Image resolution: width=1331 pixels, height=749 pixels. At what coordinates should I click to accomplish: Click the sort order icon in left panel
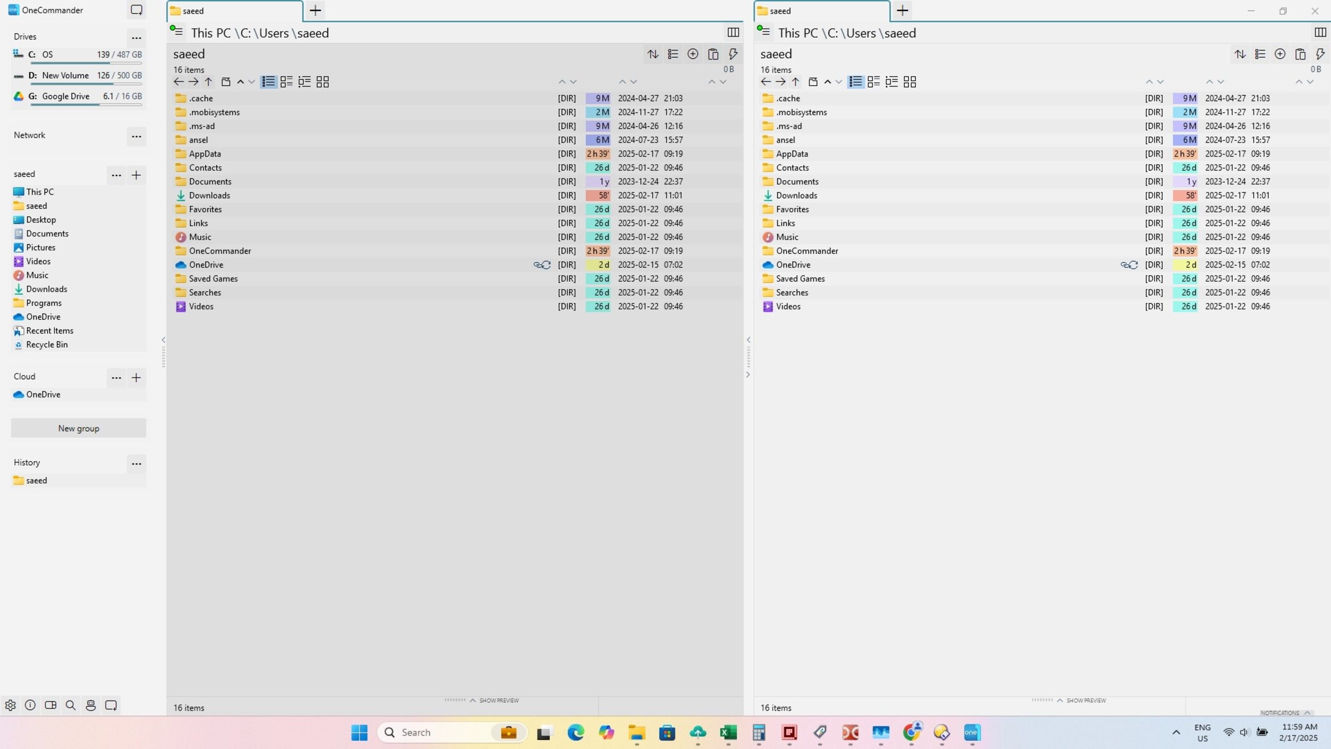click(x=653, y=54)
